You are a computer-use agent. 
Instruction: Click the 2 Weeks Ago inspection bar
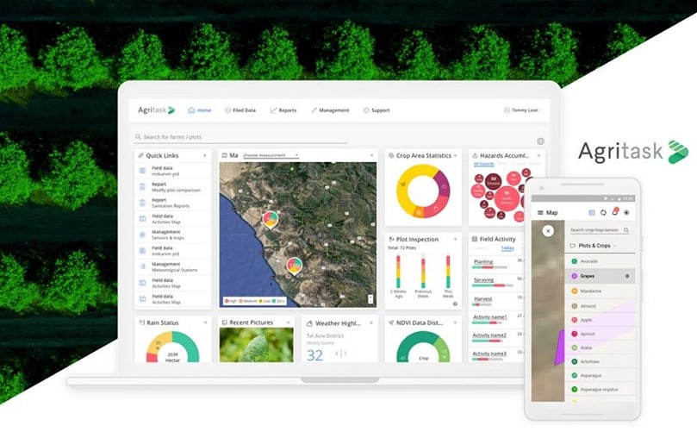(398, 272)
